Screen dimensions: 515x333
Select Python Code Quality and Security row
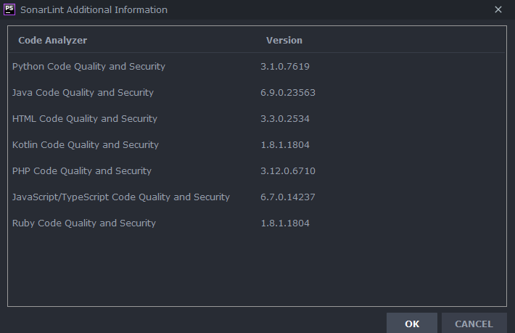coord(88,67)
